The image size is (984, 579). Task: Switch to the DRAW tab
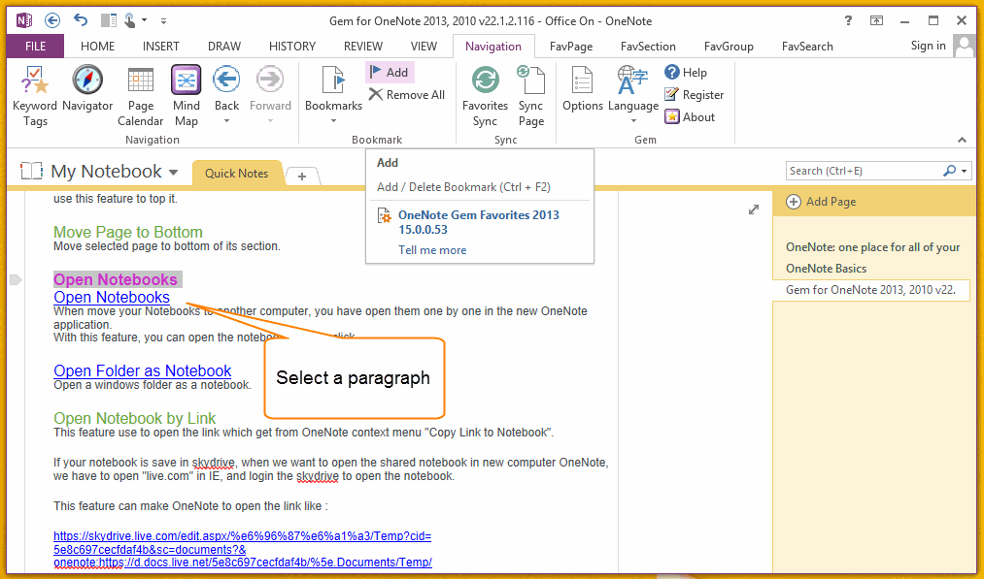coord(224,47)
